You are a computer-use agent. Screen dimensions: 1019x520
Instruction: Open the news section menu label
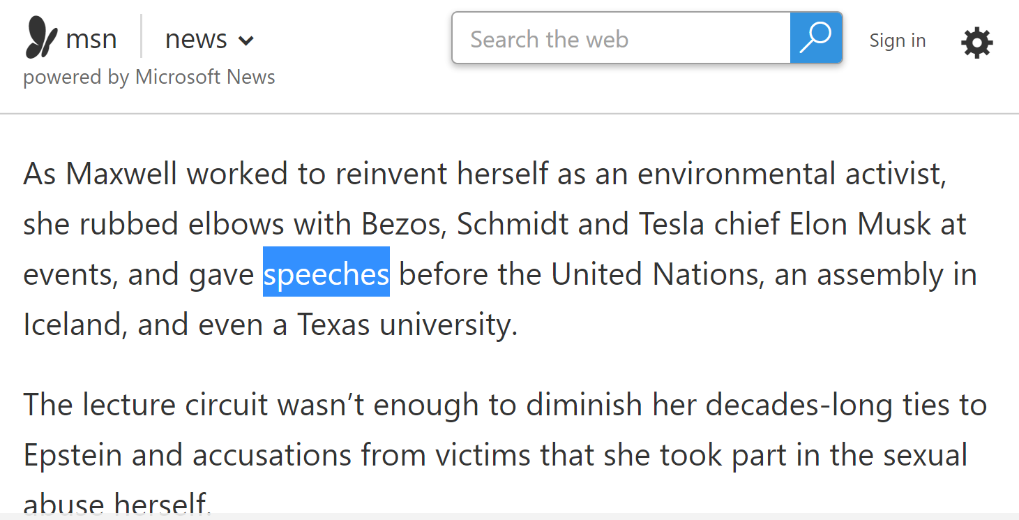(x=196, y=40)
